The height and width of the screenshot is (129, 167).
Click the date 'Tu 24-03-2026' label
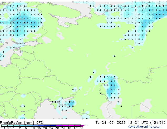click(111, 123)
